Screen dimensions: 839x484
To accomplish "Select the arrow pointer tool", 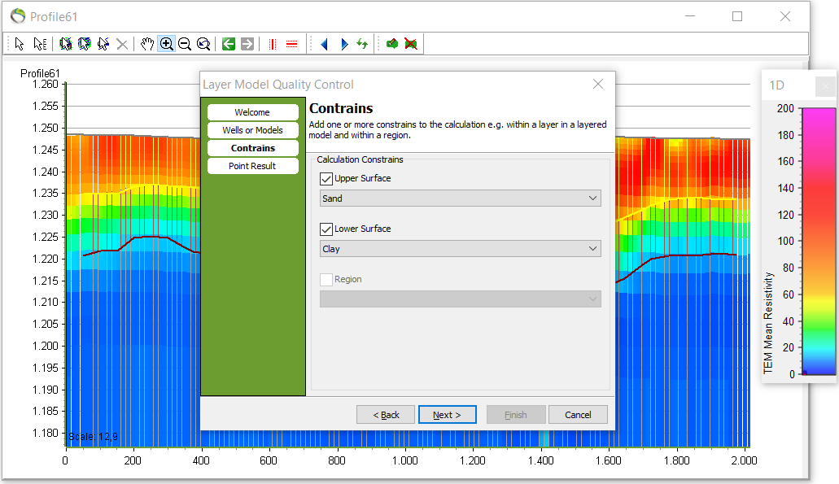I will (x=20, y=44).
